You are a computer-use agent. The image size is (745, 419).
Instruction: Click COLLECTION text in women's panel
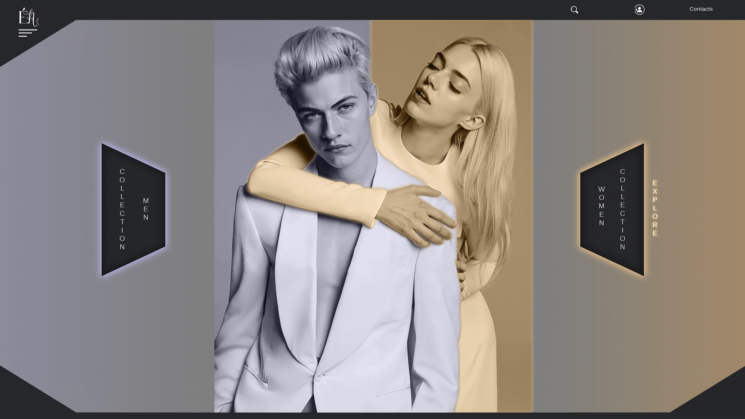pyautogui.click(x=622, y=209)
